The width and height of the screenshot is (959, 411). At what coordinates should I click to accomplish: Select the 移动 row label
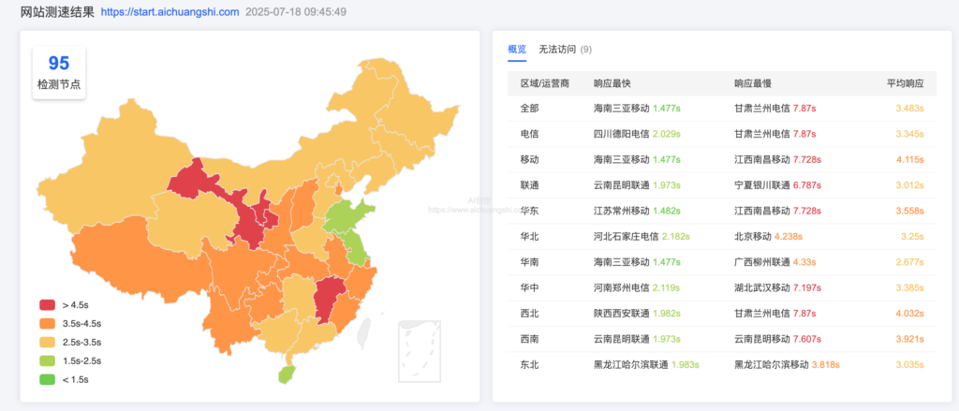tap(530, 160)
